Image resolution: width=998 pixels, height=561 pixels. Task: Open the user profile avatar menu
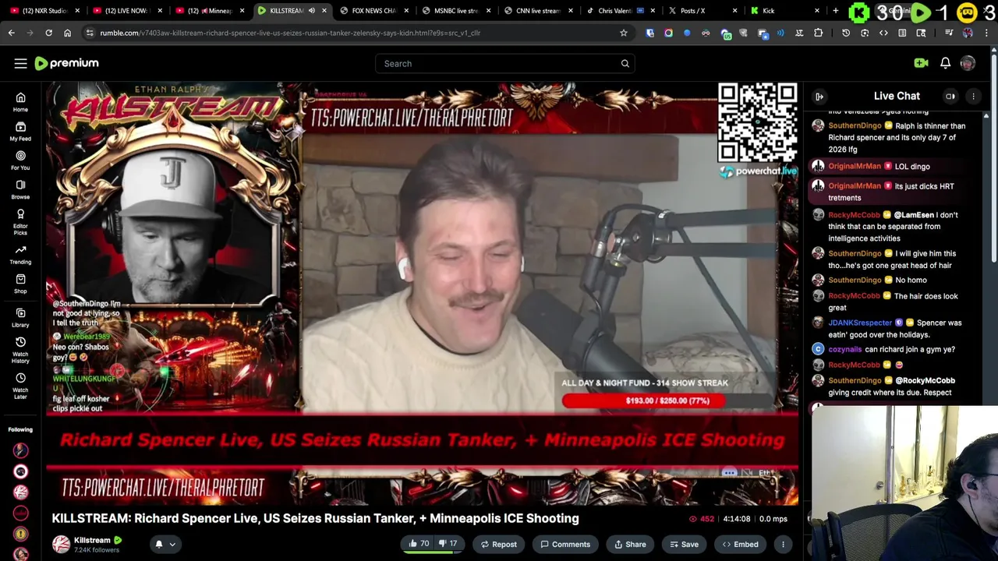coord(968,63)
